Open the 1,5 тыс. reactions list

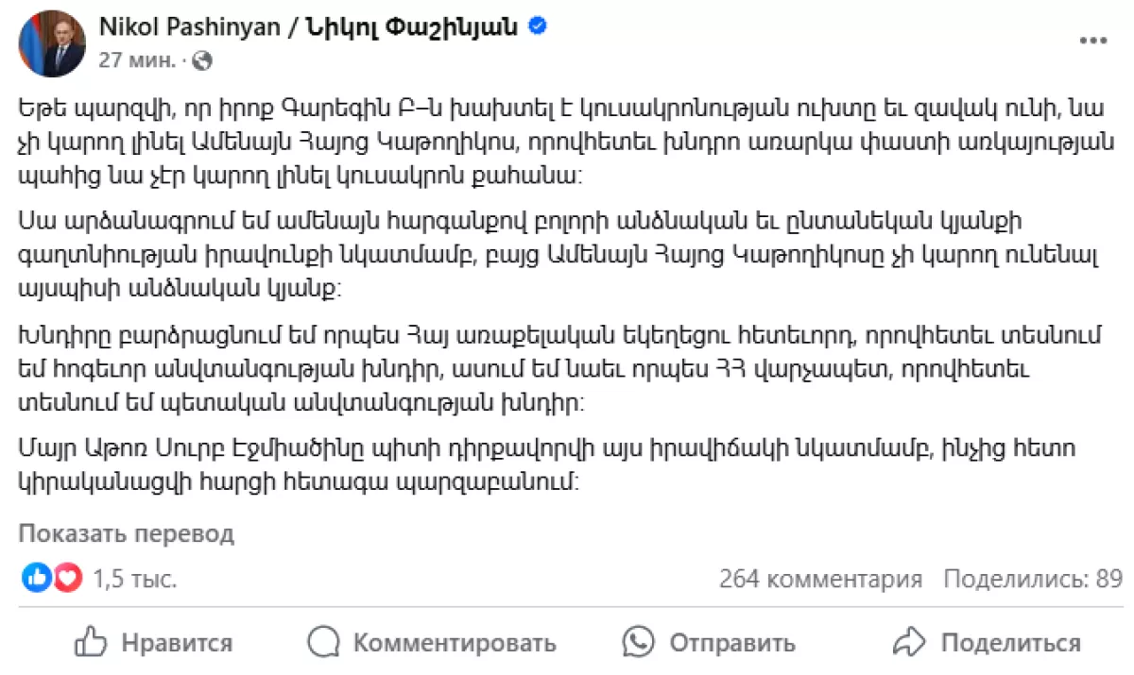pyautogui.click(x=134, y=579)
